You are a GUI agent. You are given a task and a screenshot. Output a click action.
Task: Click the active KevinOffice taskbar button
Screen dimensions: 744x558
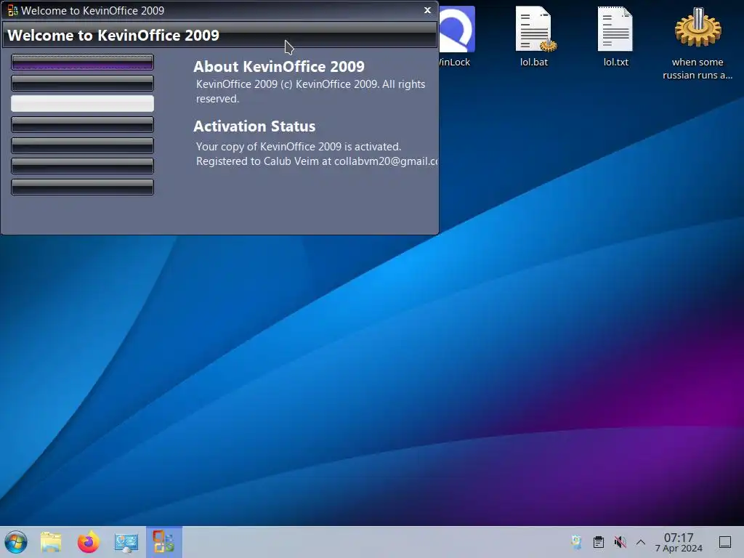pyautogui.click(x=163, y=542)
